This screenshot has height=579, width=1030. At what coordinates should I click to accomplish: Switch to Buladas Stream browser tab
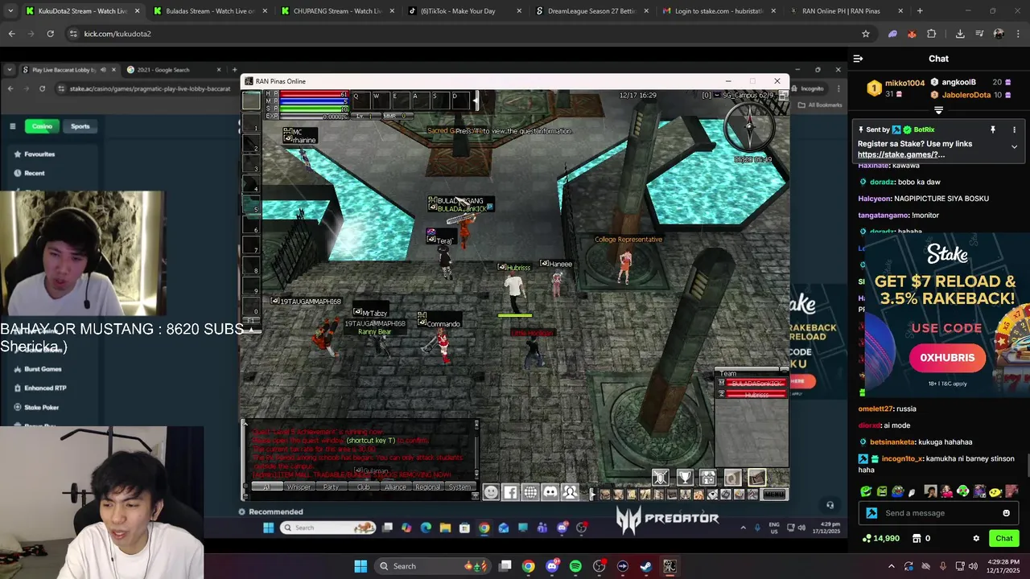point(209,11)
